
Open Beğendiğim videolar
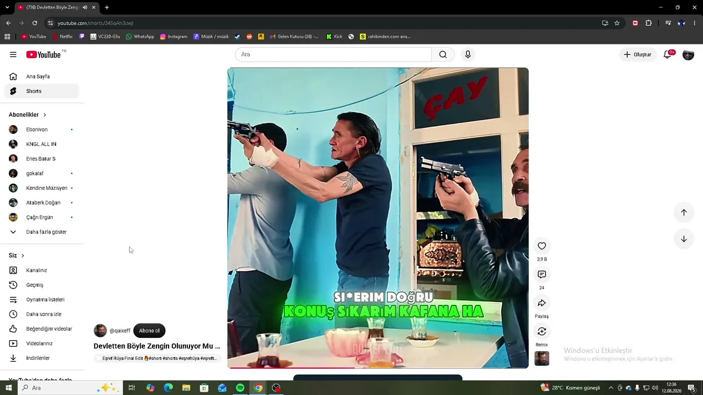click(x=42, y=329)
